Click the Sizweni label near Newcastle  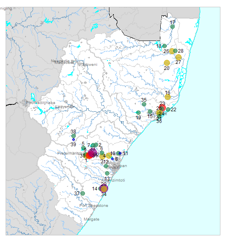tap(90, 65)
